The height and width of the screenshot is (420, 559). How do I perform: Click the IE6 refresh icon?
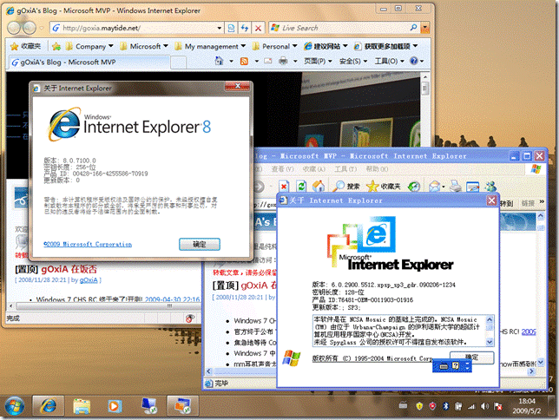pos(301,186)
